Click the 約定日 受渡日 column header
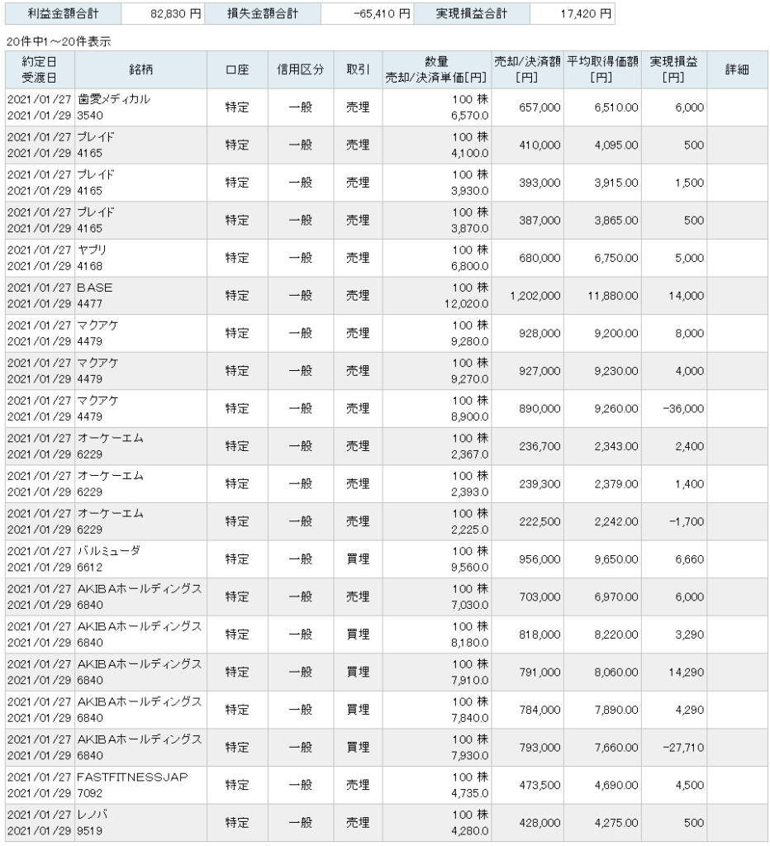Image resolution: width=770 pixels, height=846 pixels. click(40, 69)
